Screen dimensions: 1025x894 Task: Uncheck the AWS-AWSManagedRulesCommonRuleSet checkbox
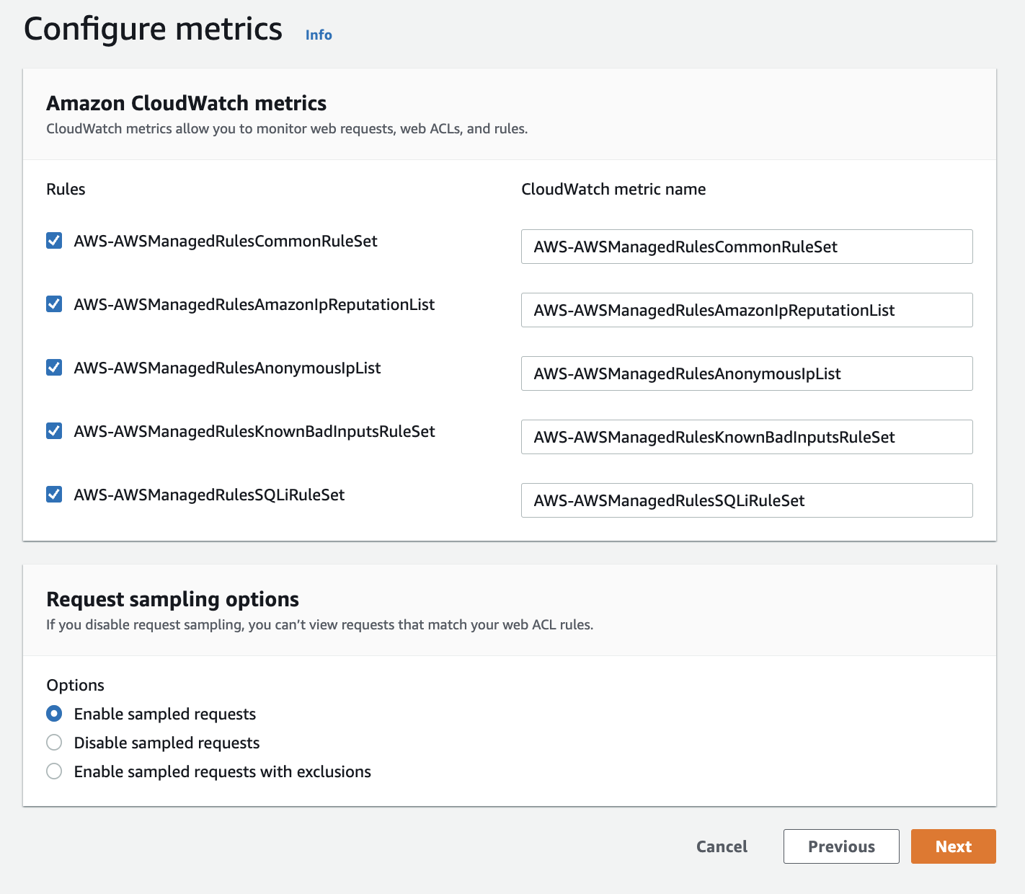[54, 241]
